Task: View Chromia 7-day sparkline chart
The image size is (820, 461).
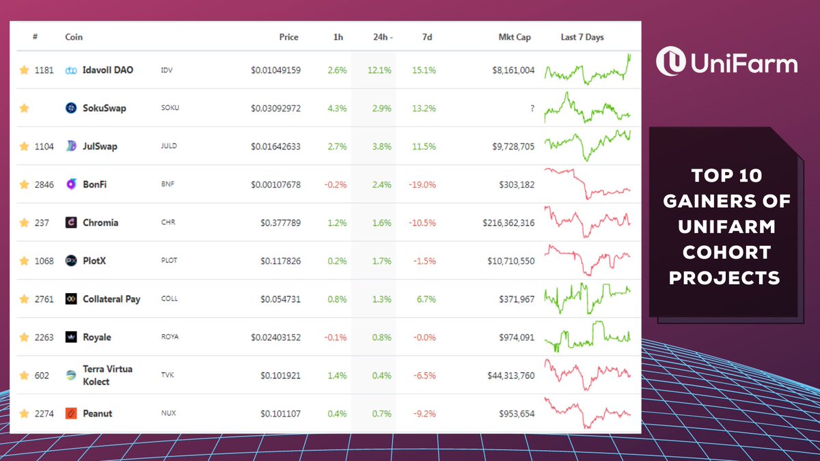Action: [x=588, y=223]
